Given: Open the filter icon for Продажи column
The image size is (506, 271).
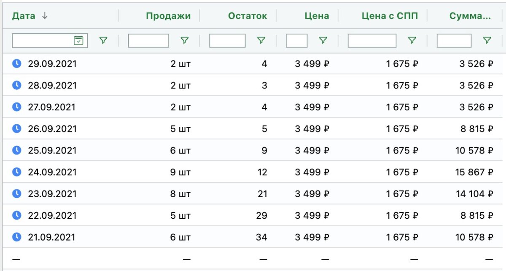Looking at the screenshot, I should click(x=184, y=40).
